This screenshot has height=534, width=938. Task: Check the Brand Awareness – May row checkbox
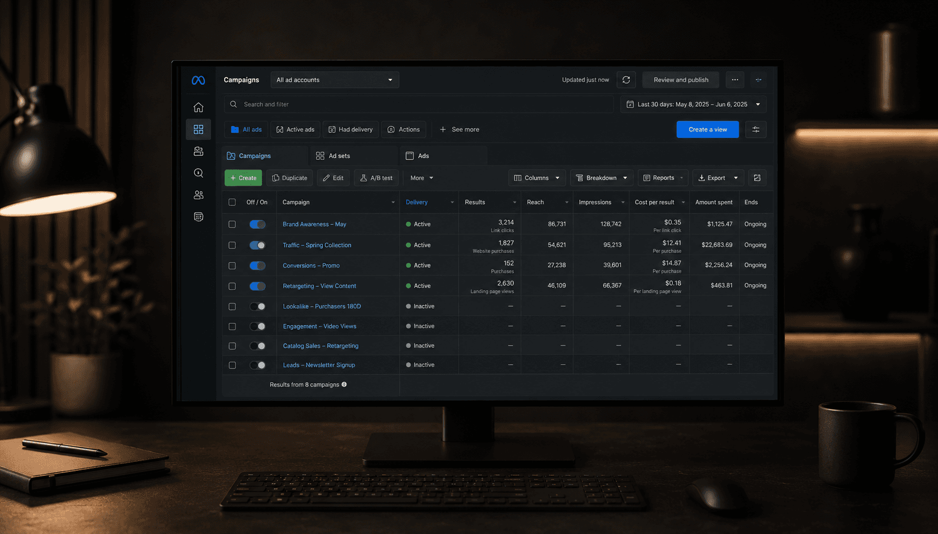coord(232,224)
